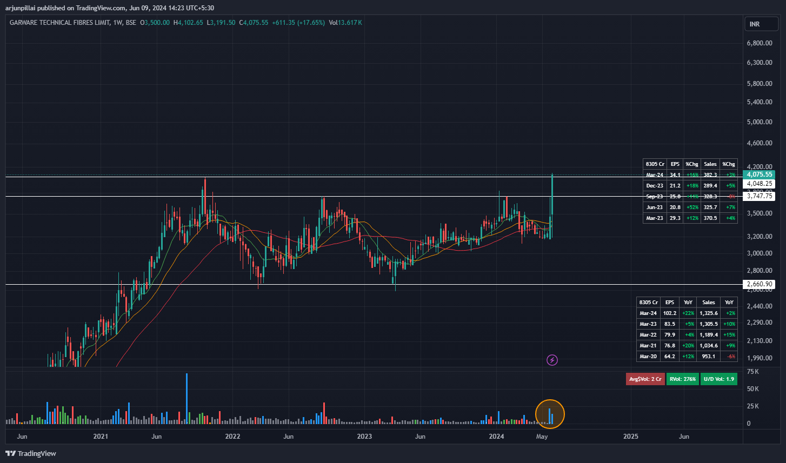The image size is (786, 463).
Task: Click the 2023 time axis label
Action: pyautogui.click(x=364, y=436)
